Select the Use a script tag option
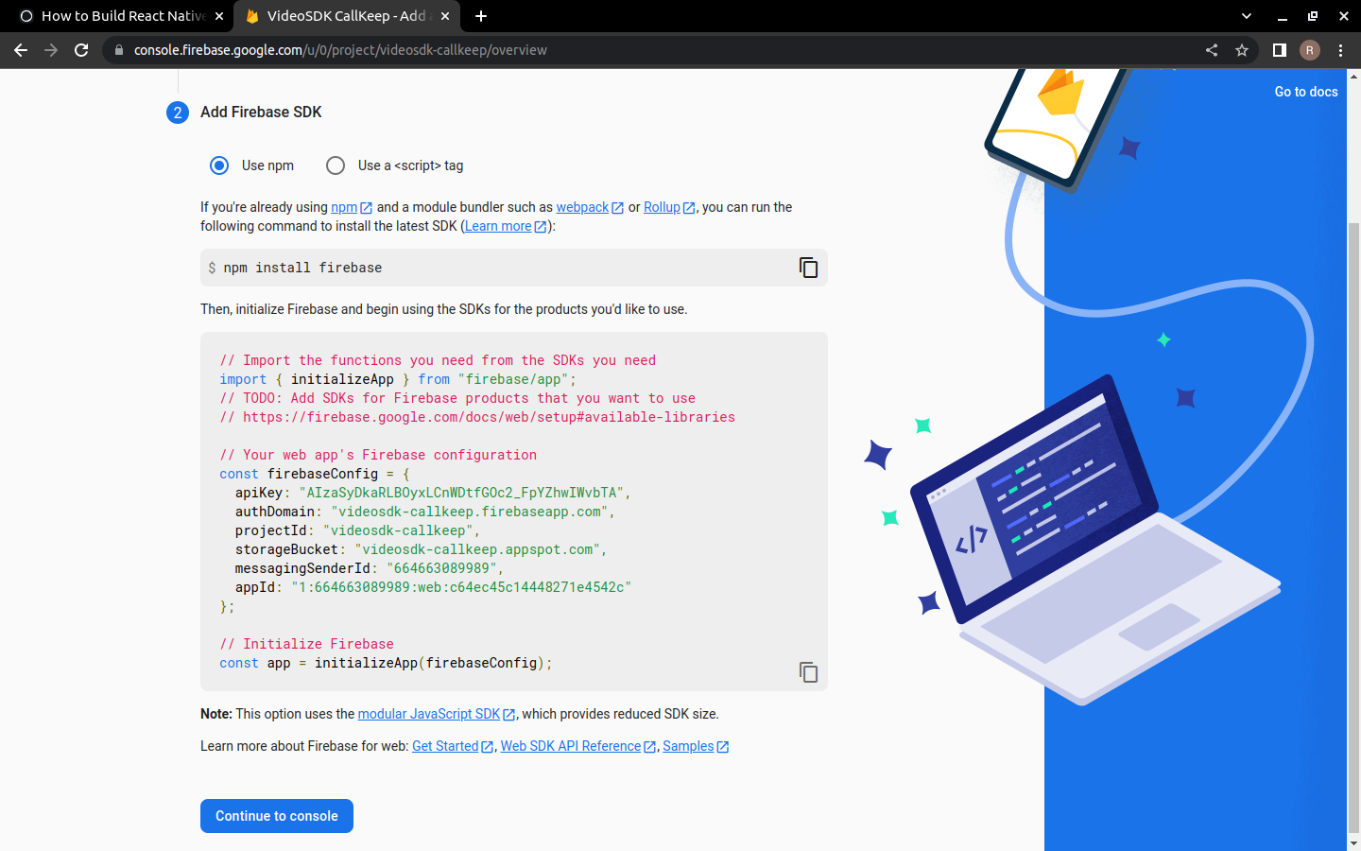This screenshot has width=1361, height=851. point(336,165)
